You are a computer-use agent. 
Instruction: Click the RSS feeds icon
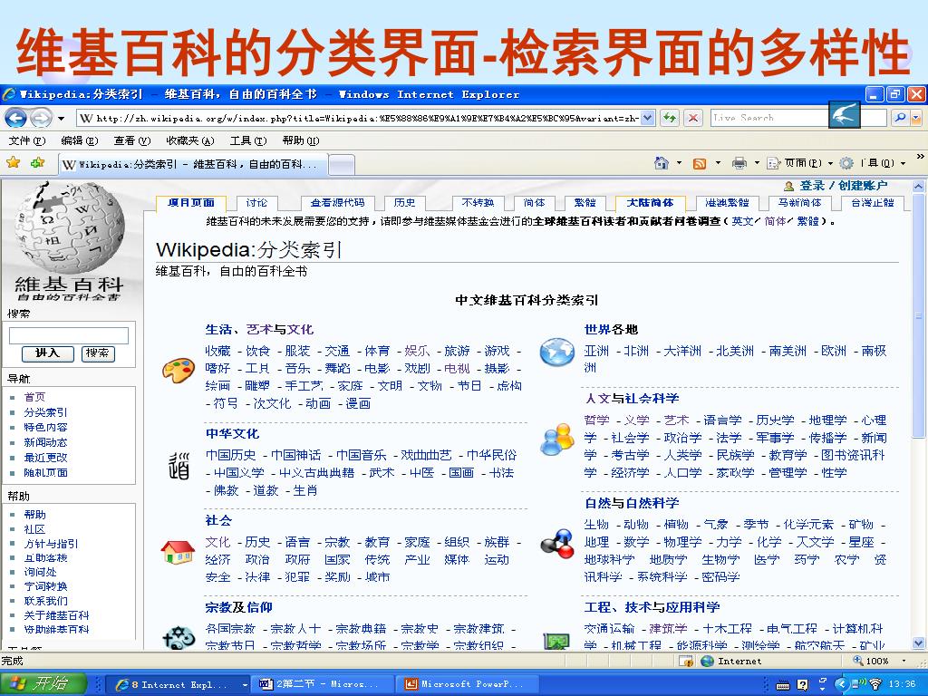700,163
